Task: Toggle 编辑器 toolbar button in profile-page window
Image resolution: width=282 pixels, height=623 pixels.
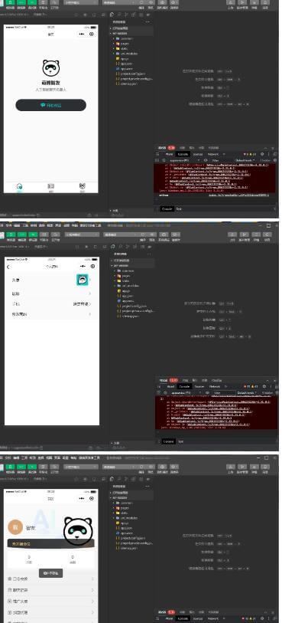Action: point(22,234)
